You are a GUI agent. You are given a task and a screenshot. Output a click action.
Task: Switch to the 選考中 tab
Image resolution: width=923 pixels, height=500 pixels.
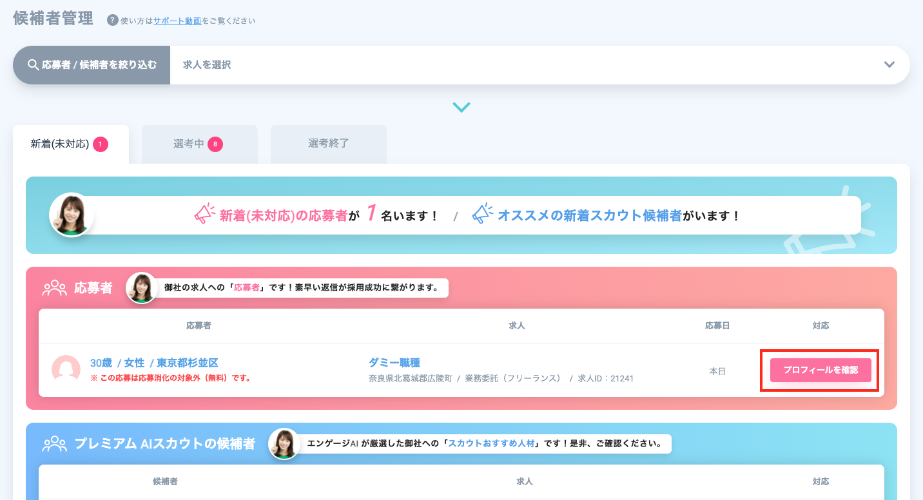click(200, 144)
